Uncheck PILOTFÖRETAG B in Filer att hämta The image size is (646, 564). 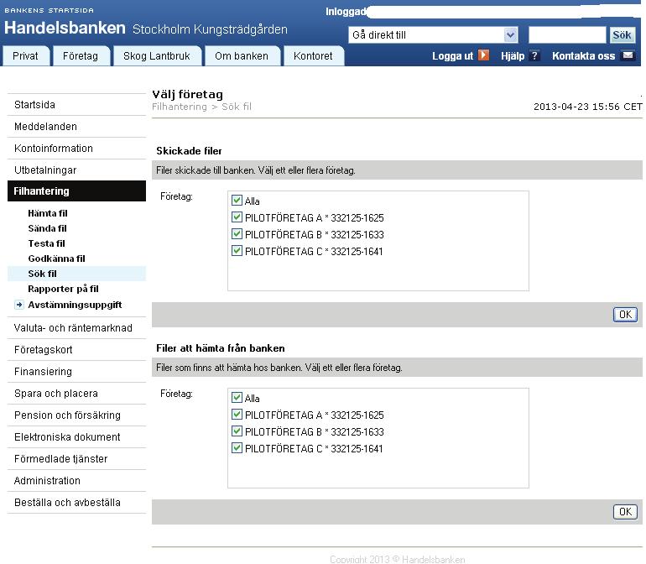tap(237, 431)
